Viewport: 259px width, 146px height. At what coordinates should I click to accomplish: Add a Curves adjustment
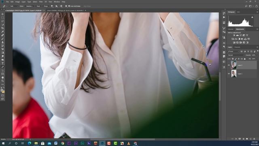pos(240,35)
